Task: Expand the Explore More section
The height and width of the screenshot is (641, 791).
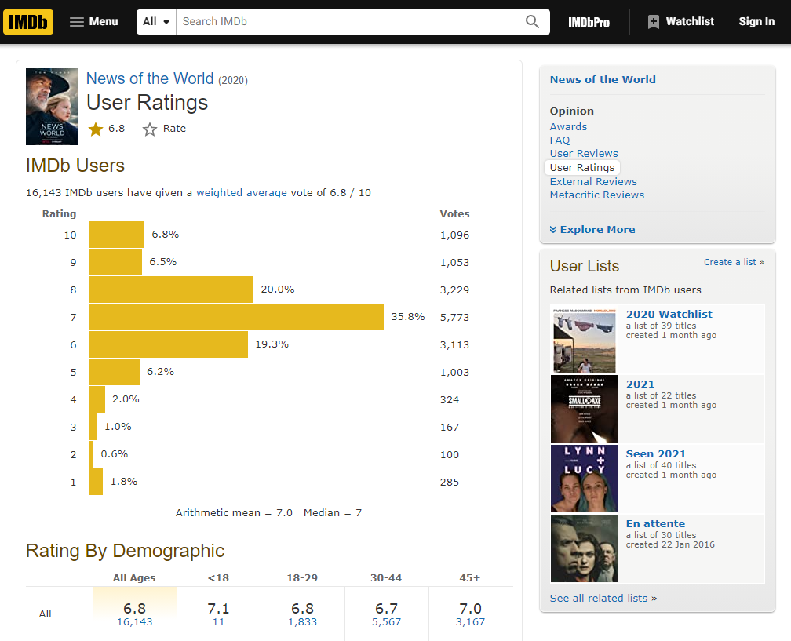Action: coord(592,229)
